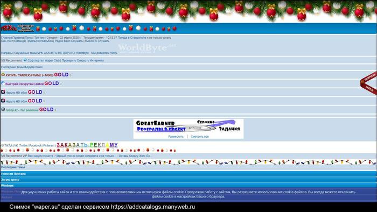The height and width of the screenshot is (212, 377).
Task: Open the Facebook social link
Action: pyautogui.click(x=36, y=145)
